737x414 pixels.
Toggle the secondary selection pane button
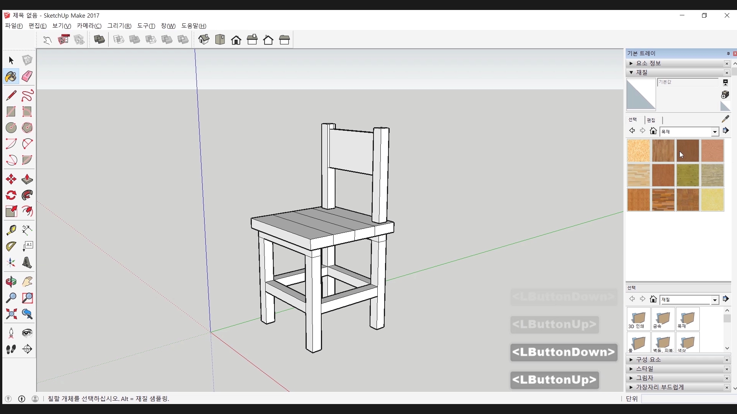tap(725, 82)
